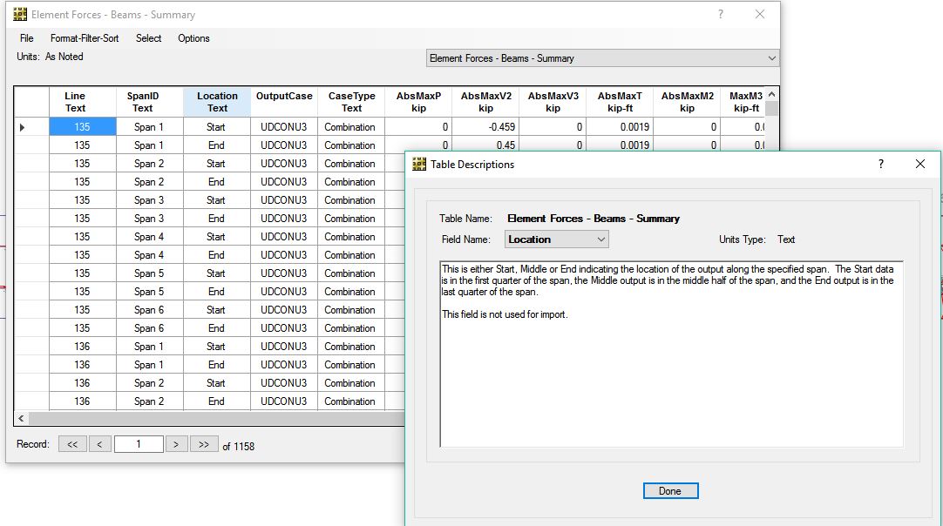Click the AbsMaxM2 column header
The width and height of the screenshot is (943, 526).
click(x=688, y=102)
